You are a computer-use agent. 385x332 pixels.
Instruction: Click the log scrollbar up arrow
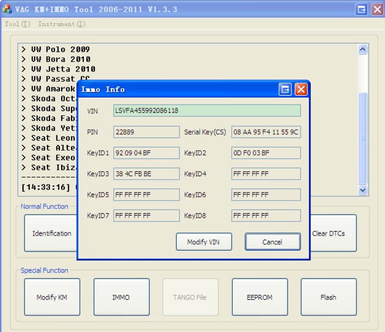coord(362,49)
